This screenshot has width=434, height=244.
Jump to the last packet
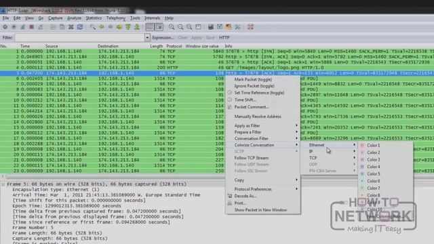[x=137, y=27]
